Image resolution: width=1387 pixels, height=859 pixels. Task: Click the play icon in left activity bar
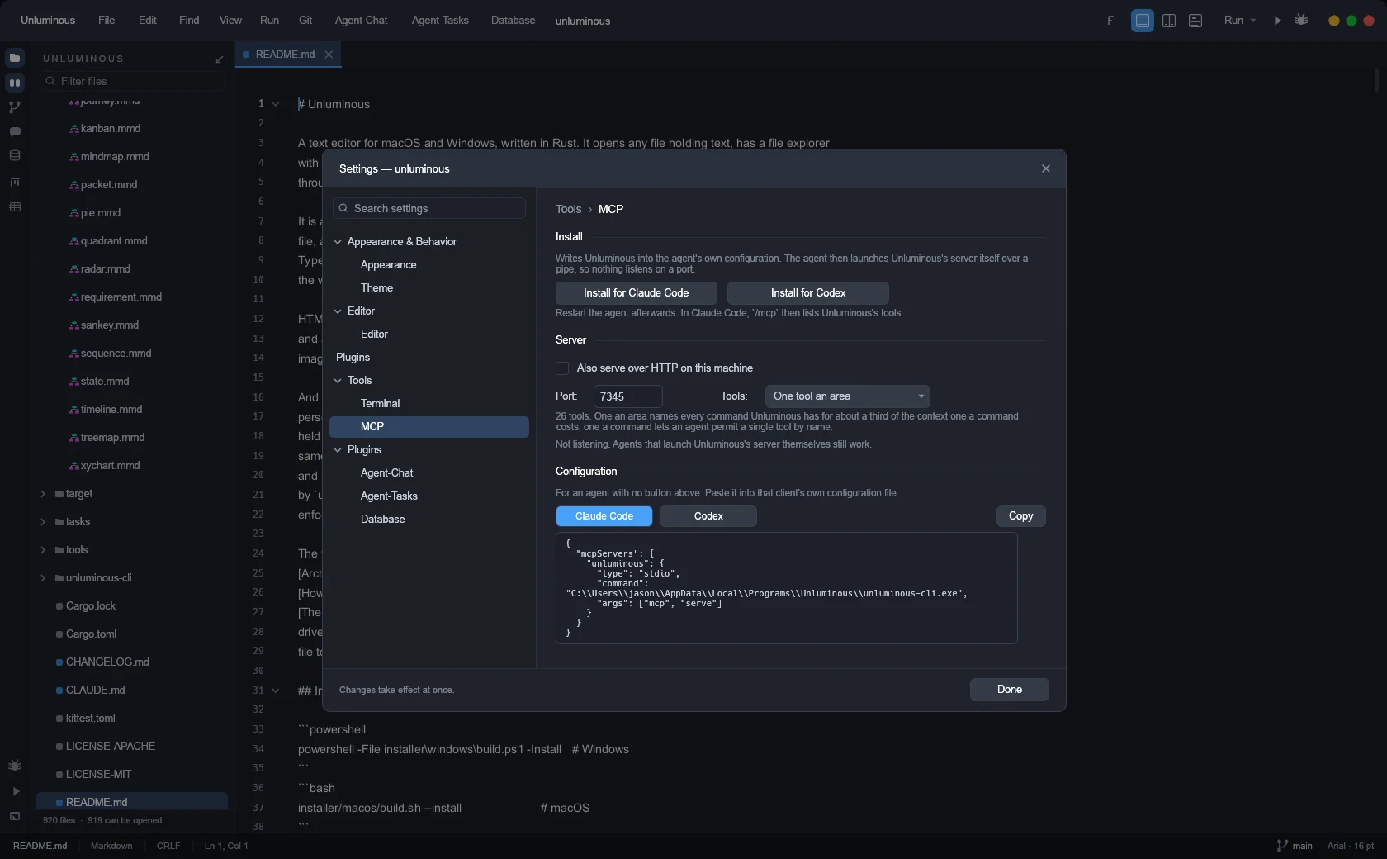15,791
